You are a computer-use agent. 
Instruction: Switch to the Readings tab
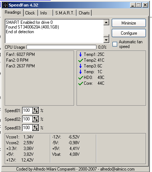point(13,12)
